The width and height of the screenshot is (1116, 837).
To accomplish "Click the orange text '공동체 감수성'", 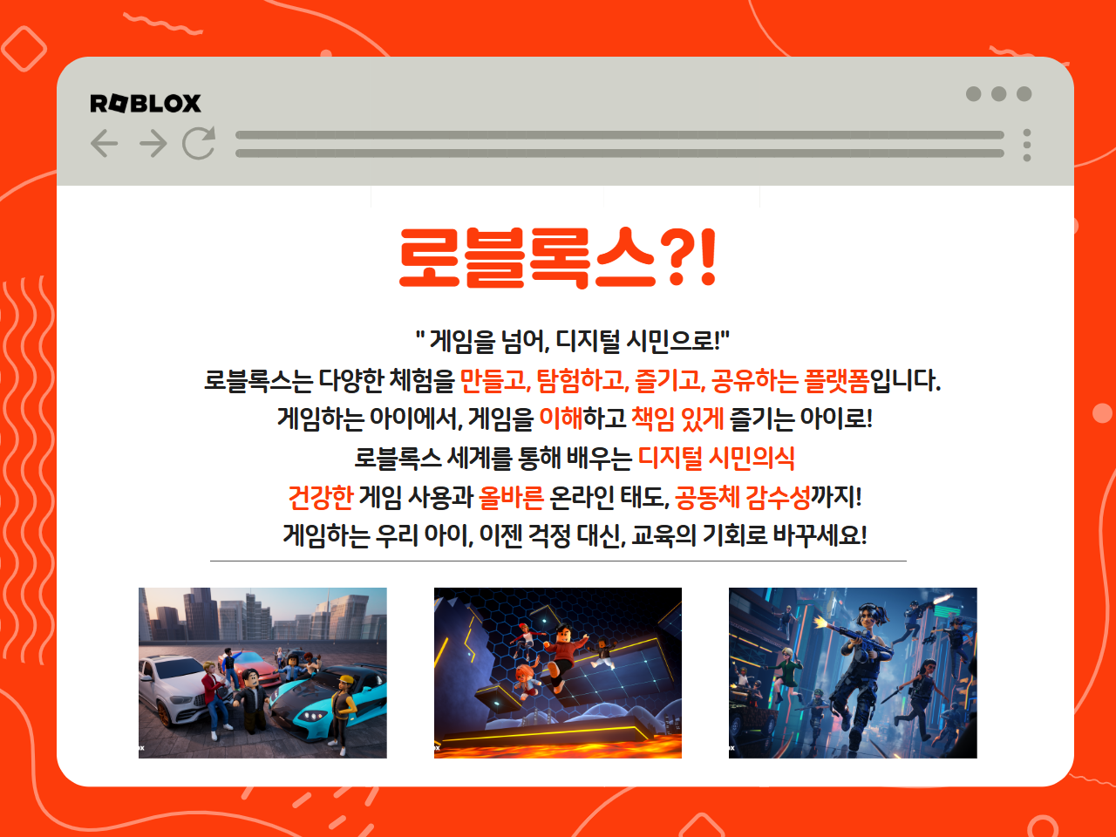I will click(743, 497).
